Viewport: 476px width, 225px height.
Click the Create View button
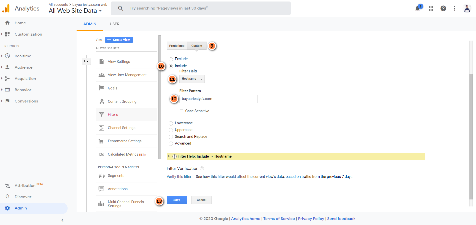(x=119, y=40)
